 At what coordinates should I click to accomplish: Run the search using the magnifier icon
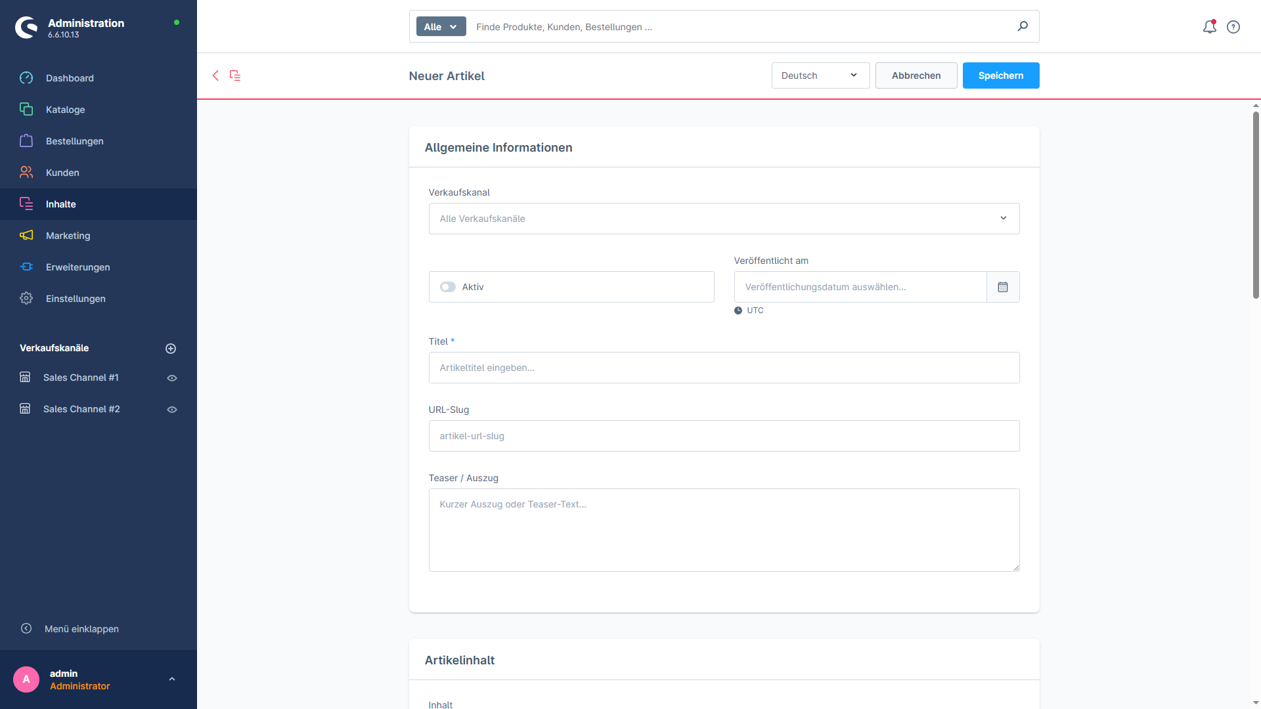(x=1023, y=26)
